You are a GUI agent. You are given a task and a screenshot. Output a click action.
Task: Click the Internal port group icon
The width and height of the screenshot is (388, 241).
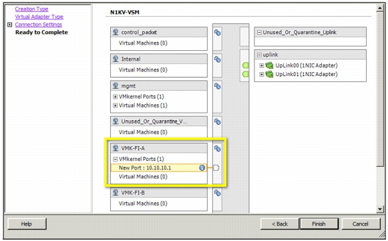tap(116, 59)
